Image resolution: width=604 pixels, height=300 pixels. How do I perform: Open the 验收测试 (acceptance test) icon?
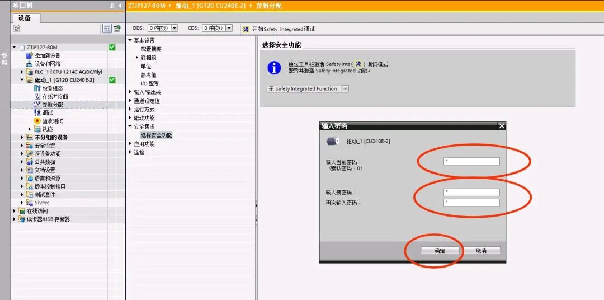click(37, 121)
